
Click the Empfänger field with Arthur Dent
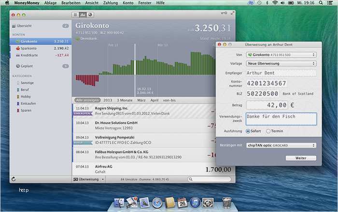click(x=282, y=73)
